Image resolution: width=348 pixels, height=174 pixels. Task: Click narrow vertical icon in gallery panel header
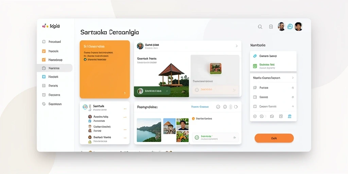point(231,107)
